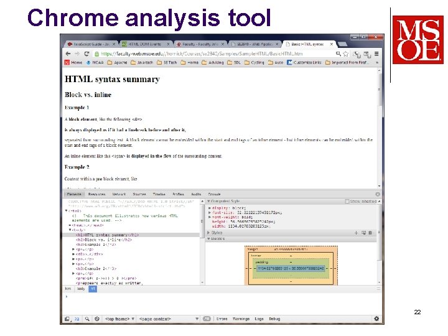The image size is (448, 336).
Task: Click the second extension icon before Chrome menu
Action: (367, 54)
